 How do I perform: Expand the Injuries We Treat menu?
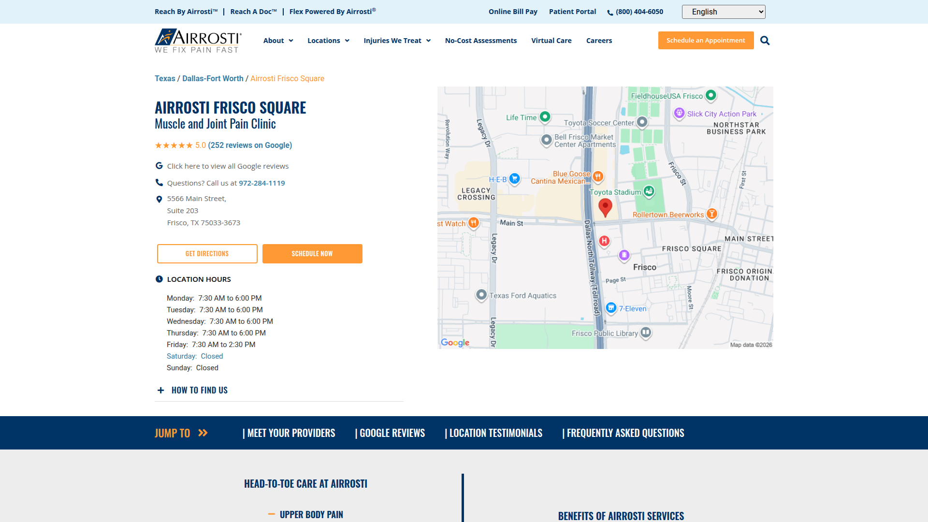397,41
